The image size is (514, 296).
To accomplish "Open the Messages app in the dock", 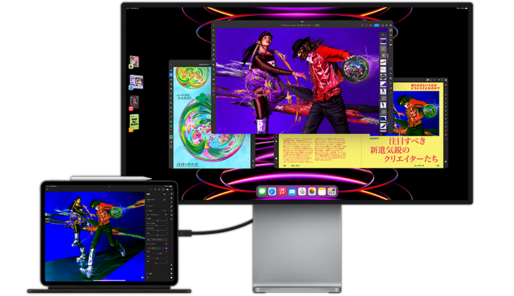I will tap(262, 193).
